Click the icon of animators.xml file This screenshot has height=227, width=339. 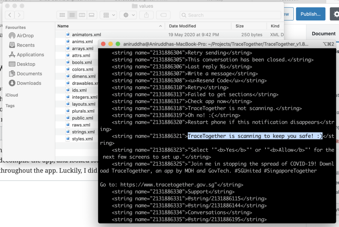(x=68, y=34)
